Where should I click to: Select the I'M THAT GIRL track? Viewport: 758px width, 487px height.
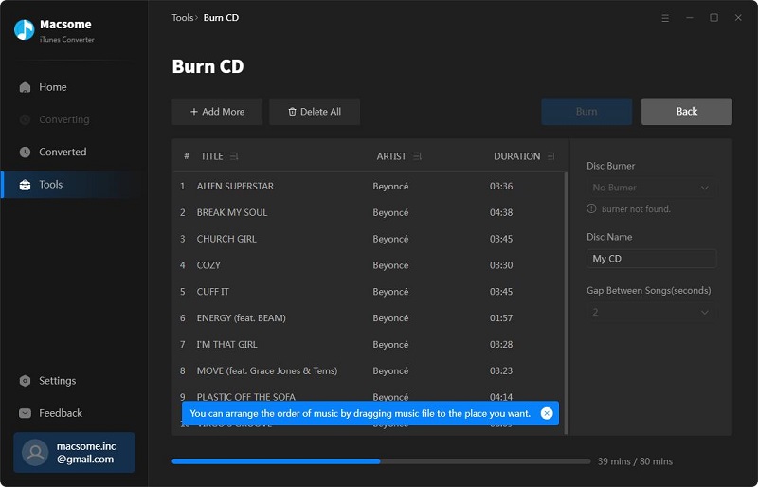pyautogui.click(x=368, y=344)
